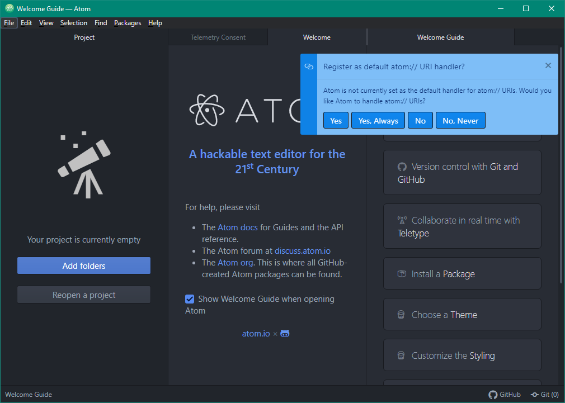
Task: Choose Yes, Always in the URI handler prompt
Action: pyautogui.click(x=378, y=120)
